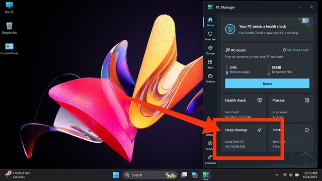Open the Home tab in PC Manager sidebar

[x=210, y=22]
